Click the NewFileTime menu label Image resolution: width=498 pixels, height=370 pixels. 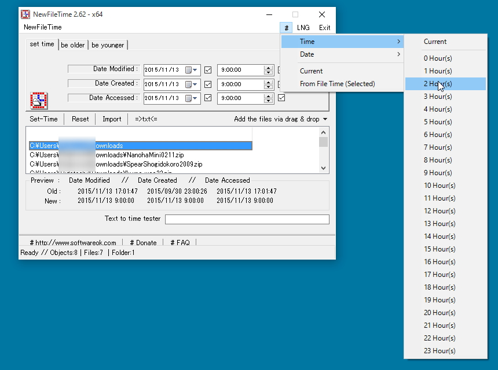coord(42,27)
